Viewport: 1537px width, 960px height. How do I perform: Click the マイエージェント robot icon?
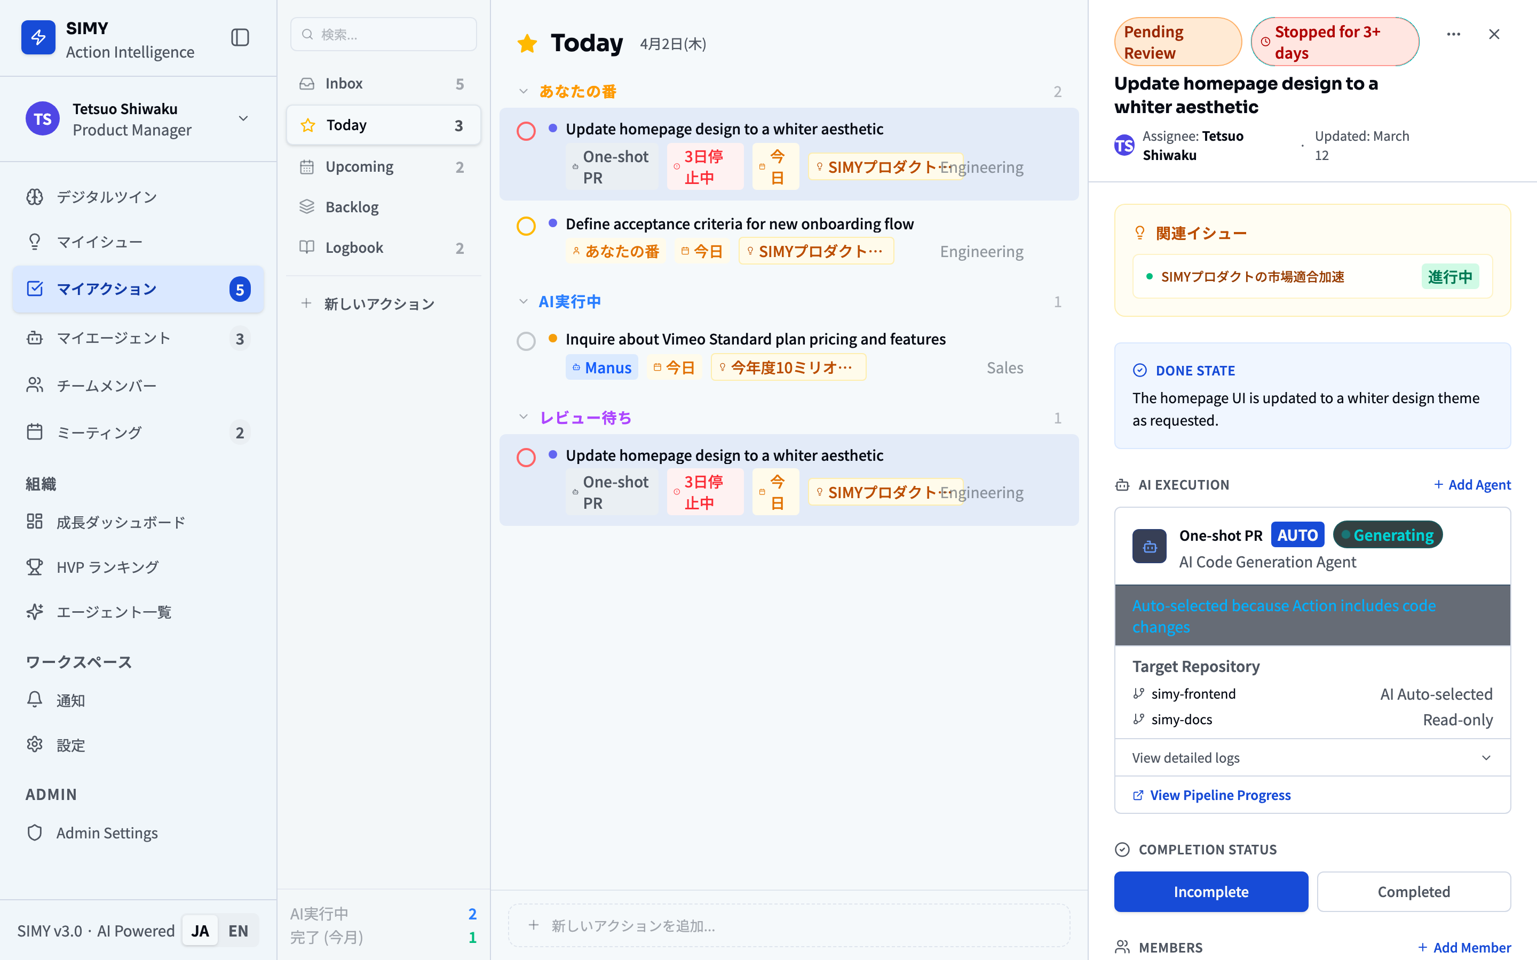coord(34,338)
